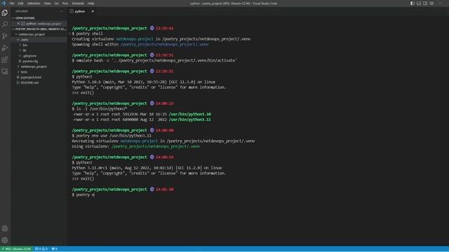The width and height of the screenshot is (449, 252).
Task: Click the '/usr/bin/python3.11' listing path
Action: click(189, 120)
